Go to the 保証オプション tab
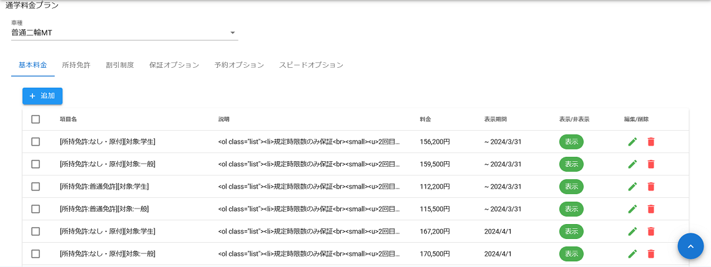The height and width of the screenshot is (267, 711). click(x=174, y=65)
